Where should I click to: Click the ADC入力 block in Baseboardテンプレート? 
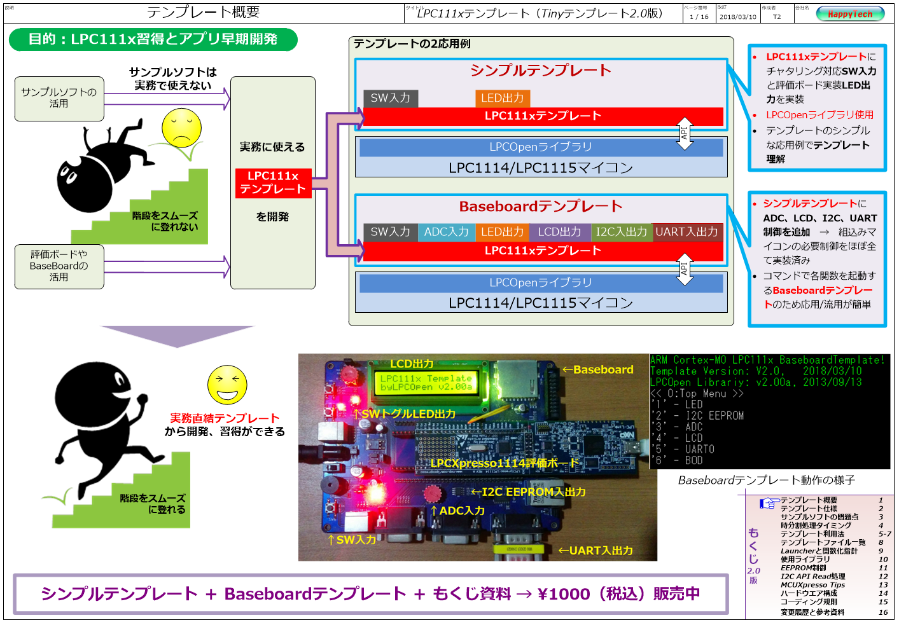point(445,232)
